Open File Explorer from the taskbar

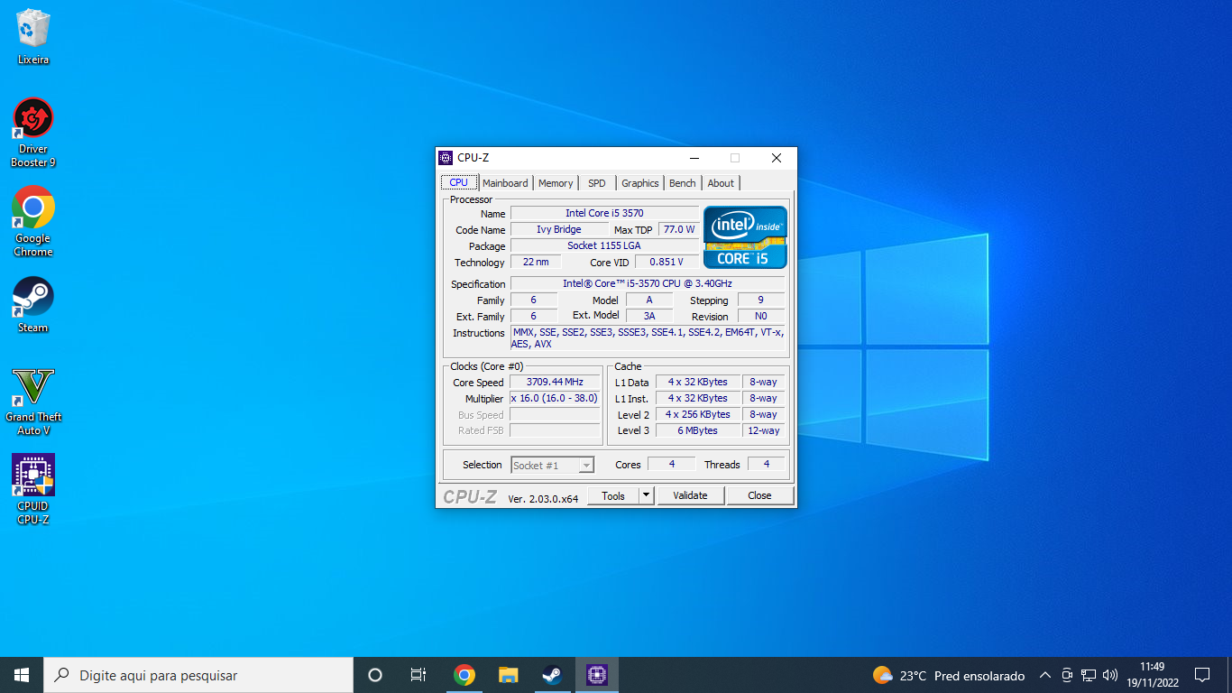509,675
